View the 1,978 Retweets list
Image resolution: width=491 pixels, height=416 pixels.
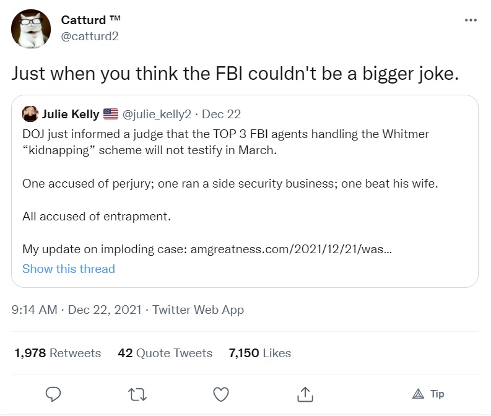[x=58, y=353]
